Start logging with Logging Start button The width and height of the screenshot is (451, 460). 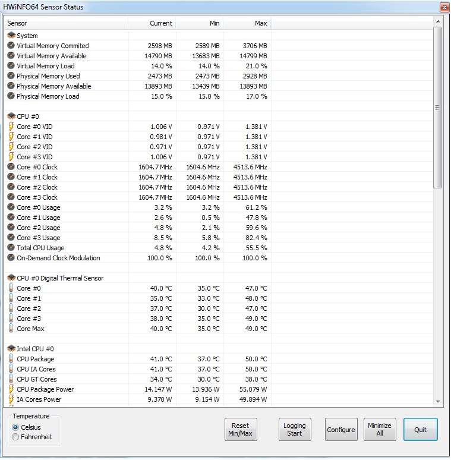(295, 430)
